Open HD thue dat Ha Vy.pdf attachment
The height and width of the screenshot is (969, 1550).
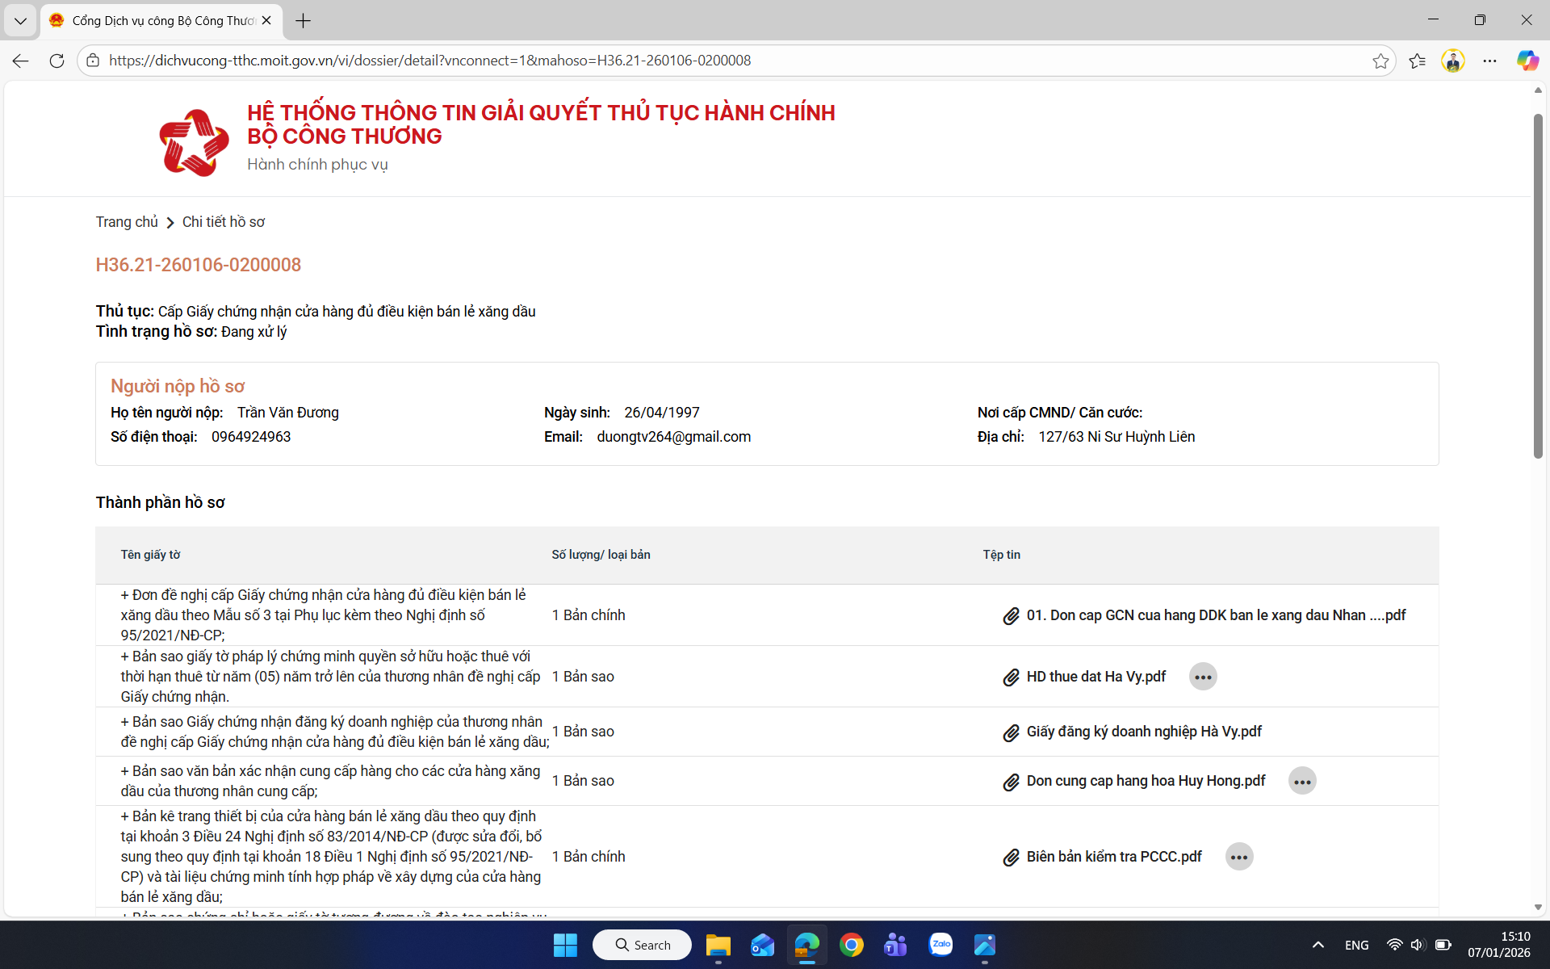coord(1095,677)
